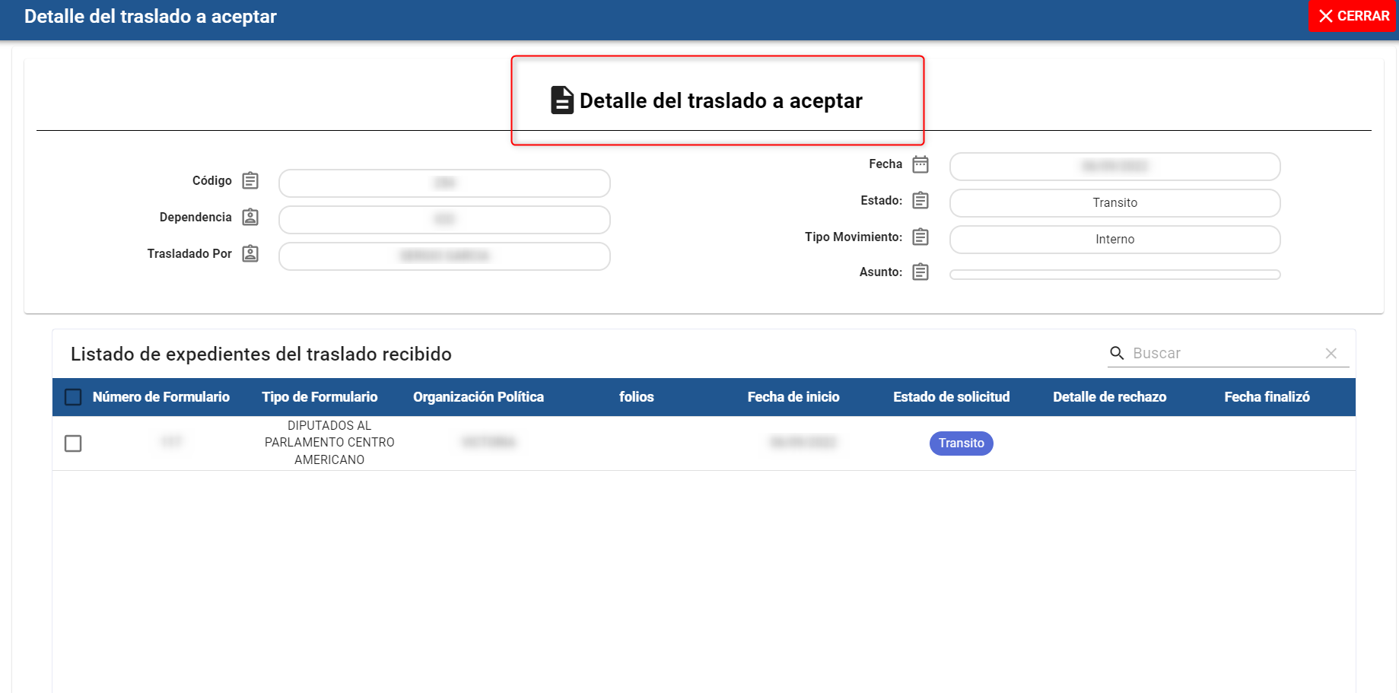Click the icon next to Tipo Movimiento
The height and width of the screenshot is (693, 1399).
(920, 237)
